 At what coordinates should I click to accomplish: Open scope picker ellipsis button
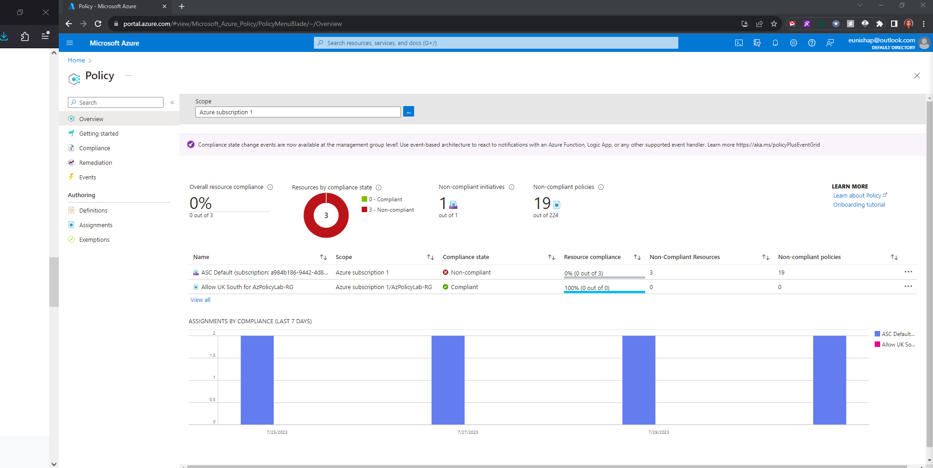(x=409, y=112)
